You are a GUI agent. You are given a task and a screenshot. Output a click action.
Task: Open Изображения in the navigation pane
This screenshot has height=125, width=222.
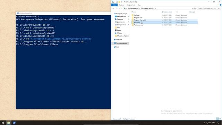pyautogui.click(x=121, y=25)
